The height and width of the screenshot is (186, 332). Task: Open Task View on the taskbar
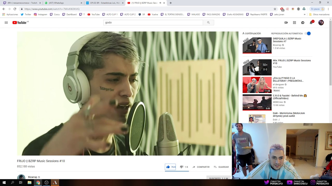pyautogui.click(x=21, y=183)
